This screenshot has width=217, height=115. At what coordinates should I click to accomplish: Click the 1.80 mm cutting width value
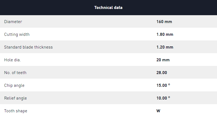(x=165, y=34)
